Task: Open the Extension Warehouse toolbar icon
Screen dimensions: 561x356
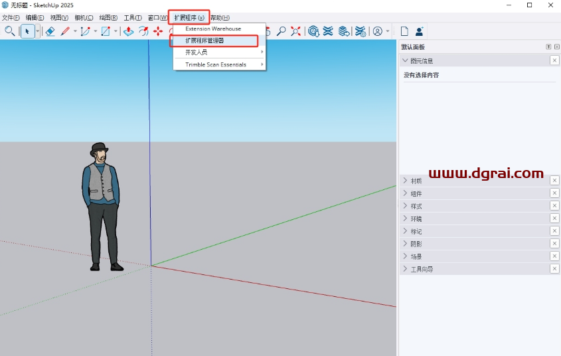Action: (x=328, y=31)
